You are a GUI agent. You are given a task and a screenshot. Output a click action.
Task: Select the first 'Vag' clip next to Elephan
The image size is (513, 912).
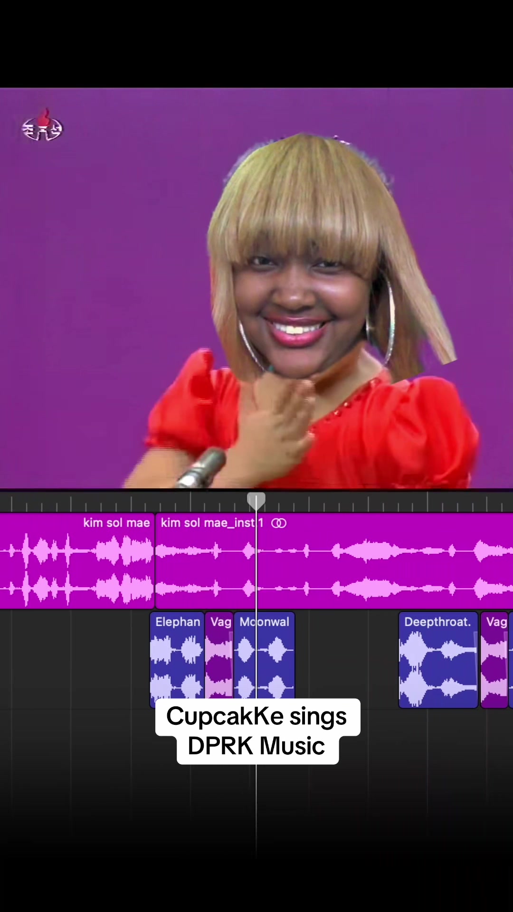click(219, 659)
